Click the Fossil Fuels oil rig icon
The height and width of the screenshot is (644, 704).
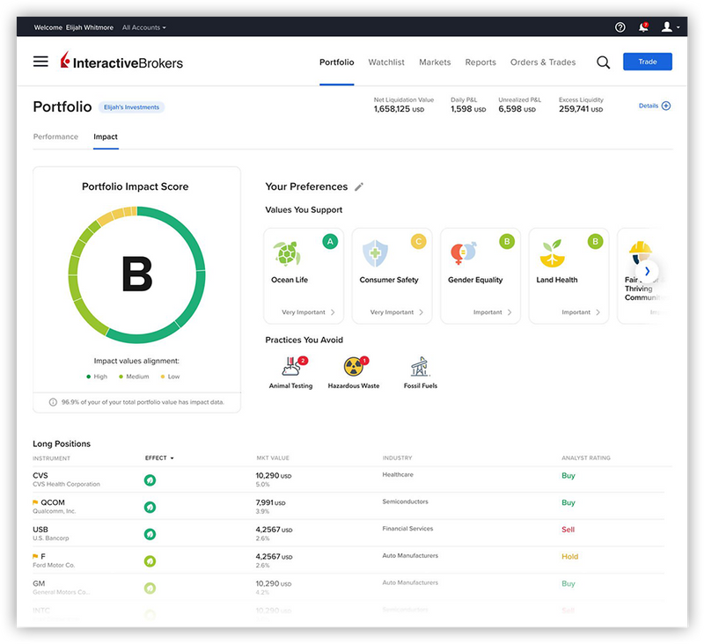[x=421, y=367]
